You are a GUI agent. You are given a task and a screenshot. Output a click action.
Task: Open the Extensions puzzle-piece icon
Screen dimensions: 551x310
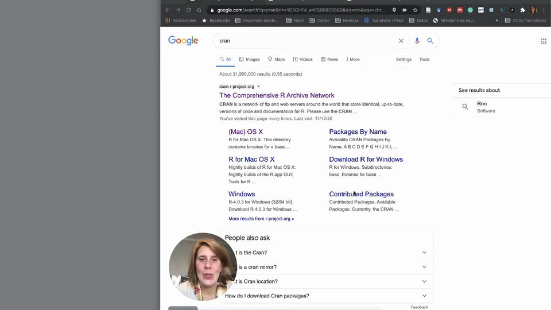[x=523, y=10]
